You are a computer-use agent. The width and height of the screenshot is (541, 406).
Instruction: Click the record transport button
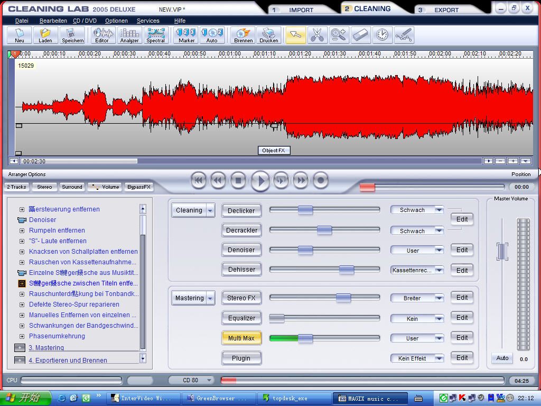(x=321, y=180)
